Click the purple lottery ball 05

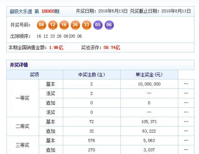click(98, 25)
